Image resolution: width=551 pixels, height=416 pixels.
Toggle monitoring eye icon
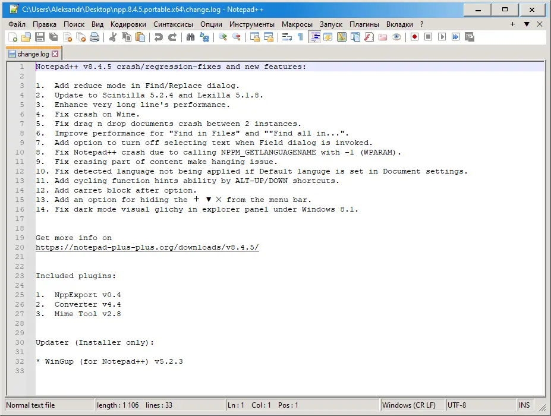point(396,37)
